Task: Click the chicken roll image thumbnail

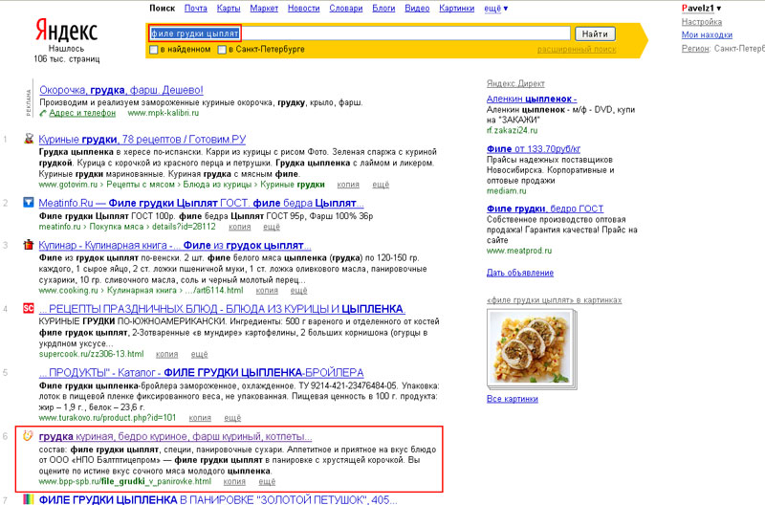Action: coord(530,347)
